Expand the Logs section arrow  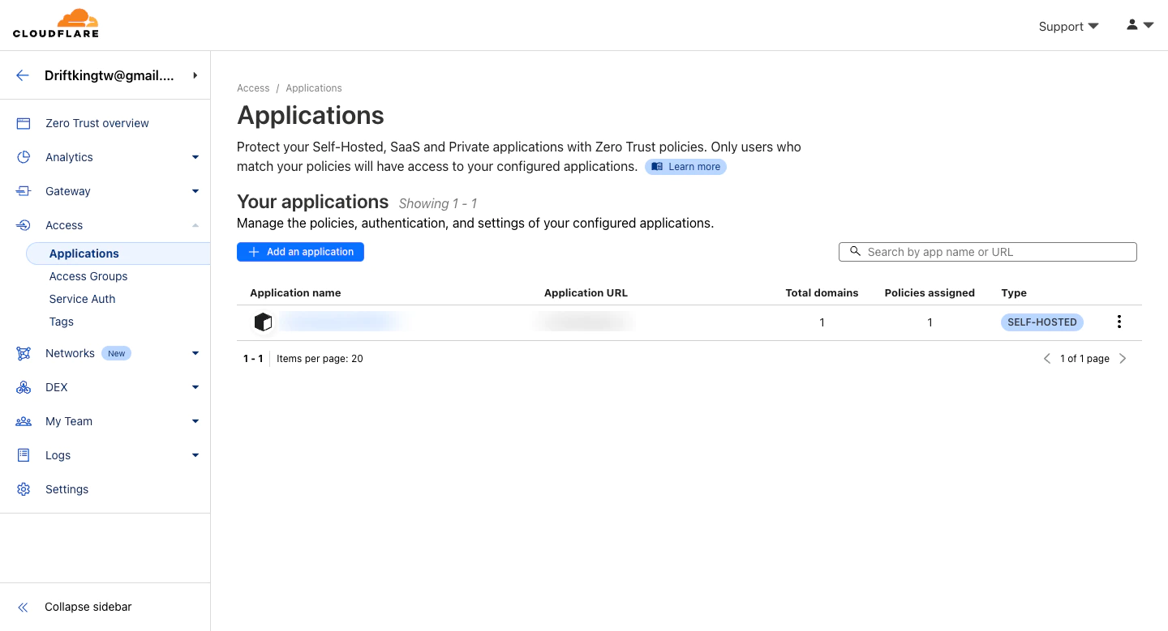tap(195, 455)
